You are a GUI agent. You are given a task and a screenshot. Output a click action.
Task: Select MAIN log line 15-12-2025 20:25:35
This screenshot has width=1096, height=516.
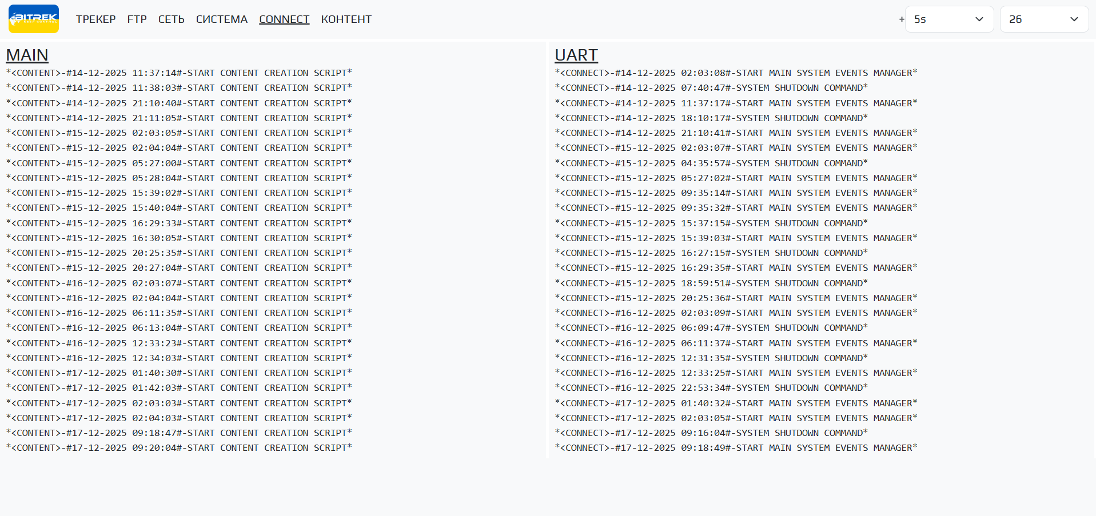point(179,253)
